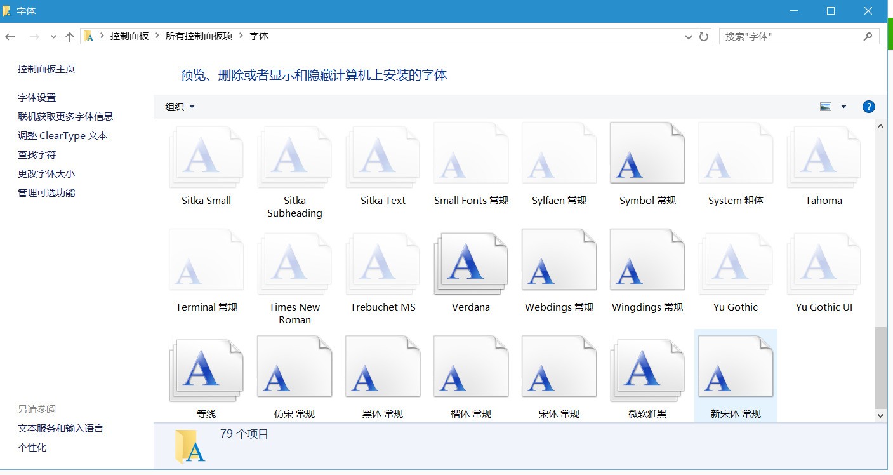The height and width of the screenshot is (475, 893).
Task: Open the recent locations dropdown arrow
Action: point(53,37)
